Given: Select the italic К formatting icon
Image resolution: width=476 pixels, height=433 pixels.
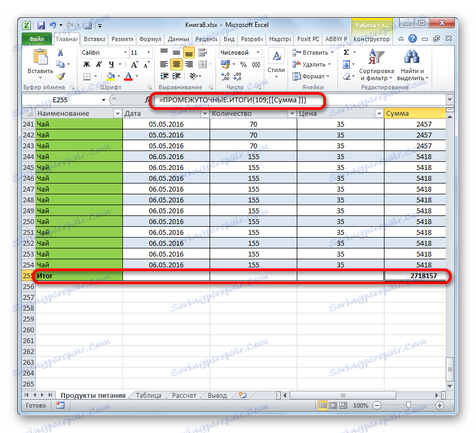Looking at the screenshot, I should pos(99,63).
